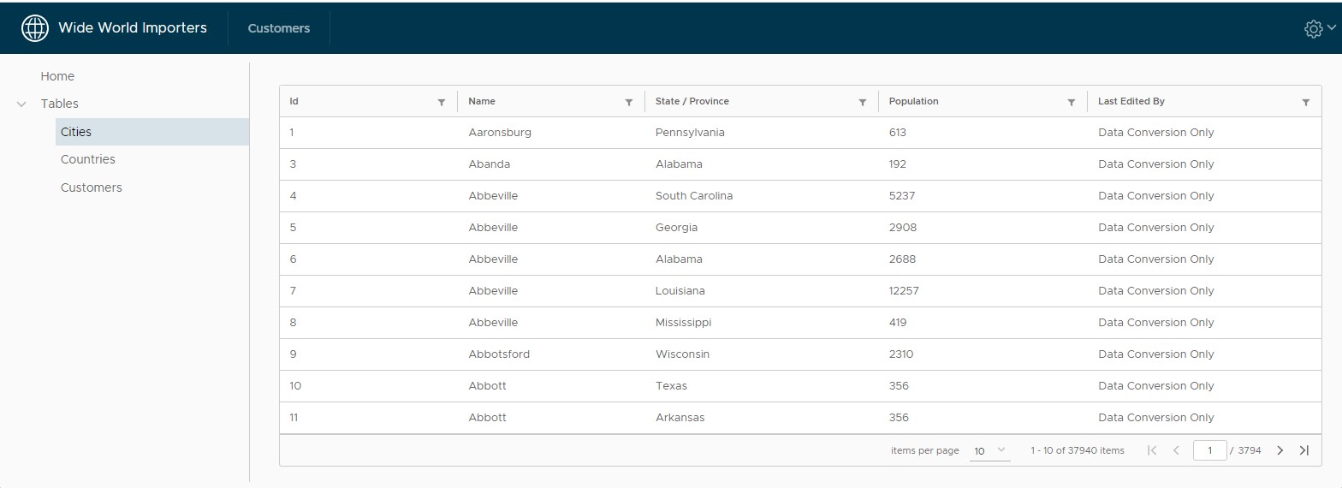Select Countries in the sidebar
This screenshot has width=1342, height=488.
[x=88, y=159]
